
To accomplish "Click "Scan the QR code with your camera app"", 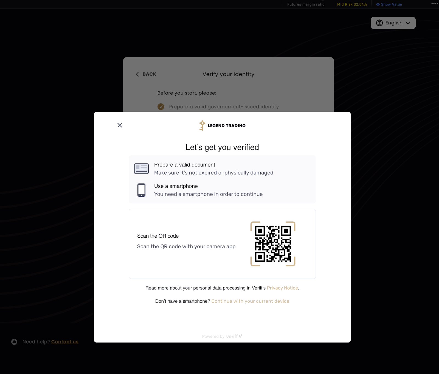I will (x=186, y=246).
